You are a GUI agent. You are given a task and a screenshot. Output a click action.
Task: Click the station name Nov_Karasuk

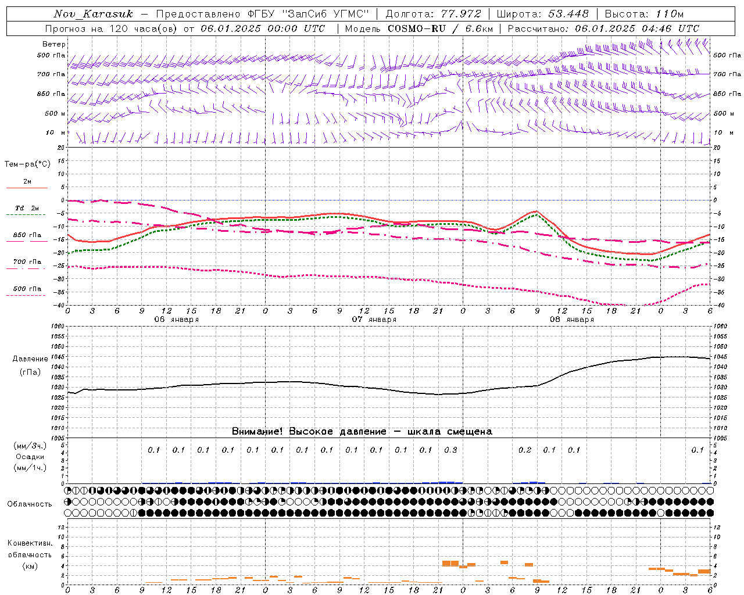(94, 14)
